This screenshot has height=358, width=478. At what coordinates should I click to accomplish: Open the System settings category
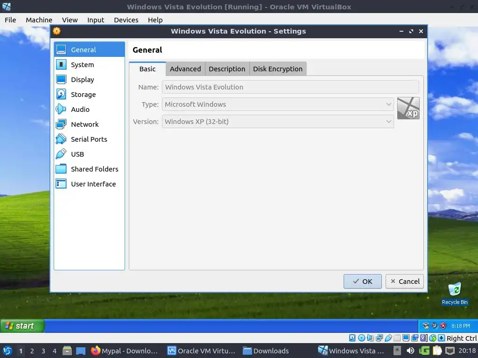point(89,64)
